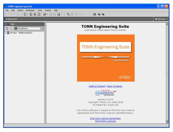
Task: Click the about.html globe icon in path bar
Action: click(x=6, y=19)
